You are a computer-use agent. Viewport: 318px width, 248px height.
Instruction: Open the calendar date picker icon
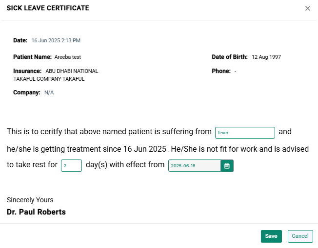tap(227, 166)
